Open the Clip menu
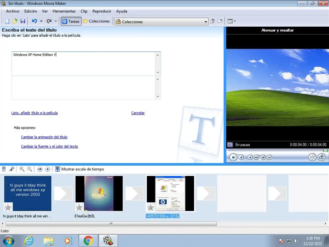329x247 pixels. click(84, 11)
